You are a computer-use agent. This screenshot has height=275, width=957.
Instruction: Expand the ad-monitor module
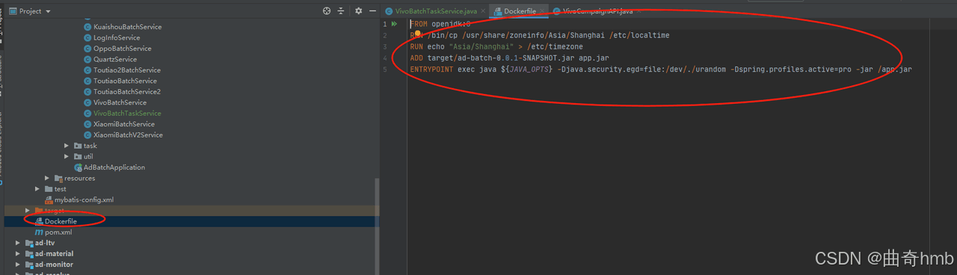[x=18, y=265]
